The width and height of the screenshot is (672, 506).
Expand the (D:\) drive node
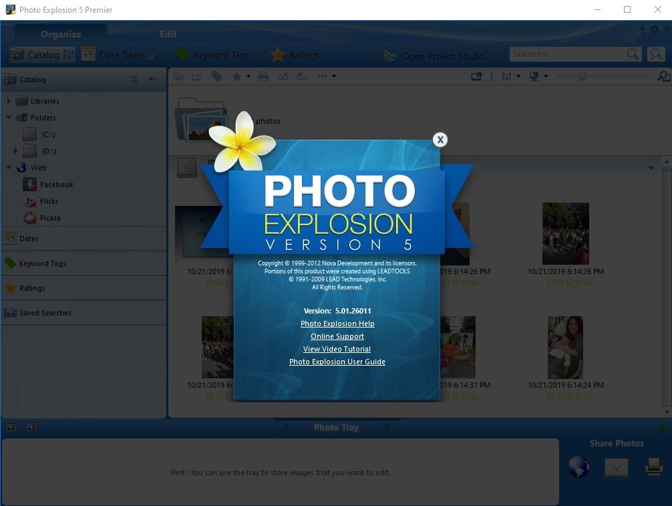click(15, 151)
